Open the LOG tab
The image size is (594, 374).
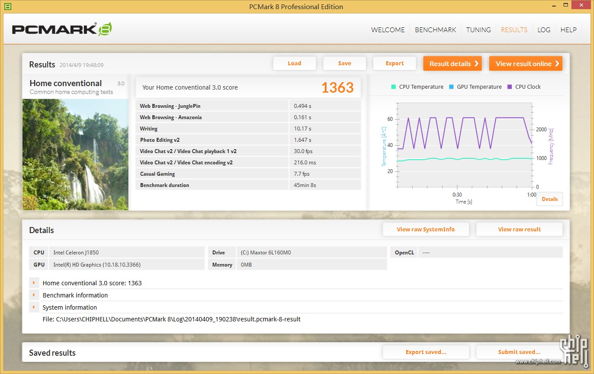(x=544, y=30)
